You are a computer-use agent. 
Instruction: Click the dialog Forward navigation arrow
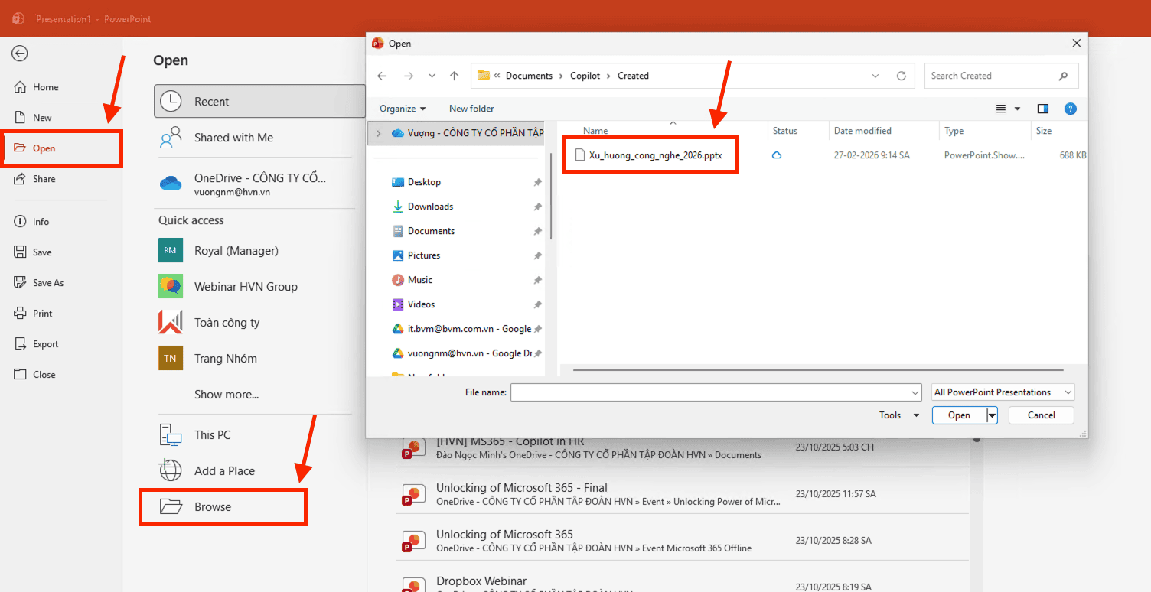pos(409,76)
